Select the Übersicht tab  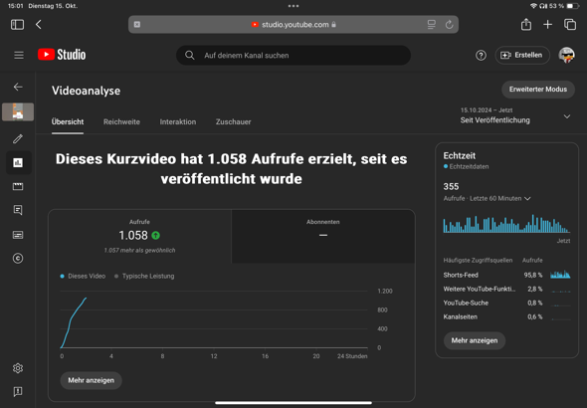[x=68, y=122]
